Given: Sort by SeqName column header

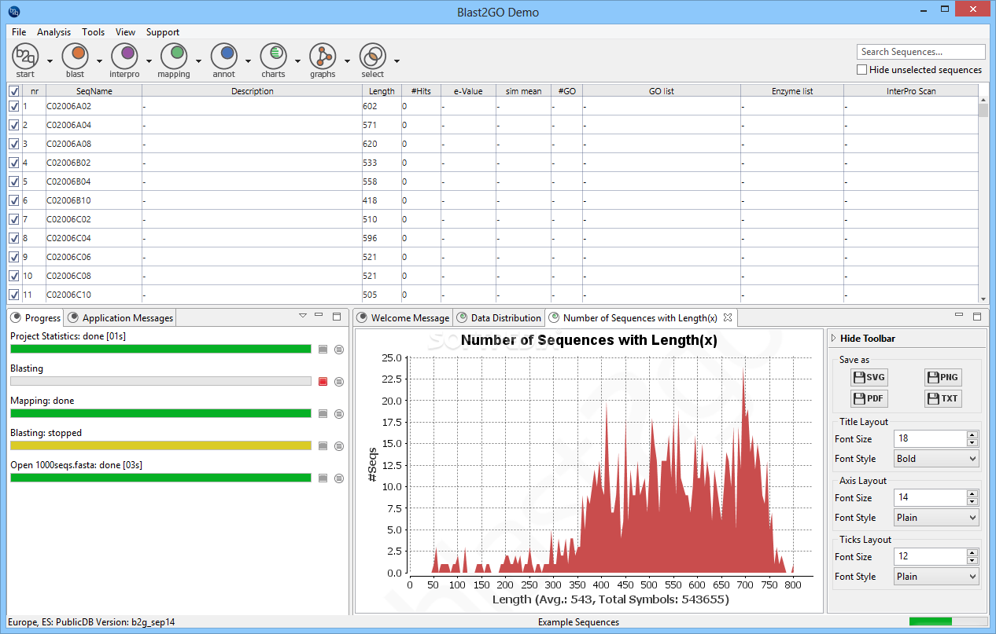Looking at the screenshot, I should pos(94,91).
